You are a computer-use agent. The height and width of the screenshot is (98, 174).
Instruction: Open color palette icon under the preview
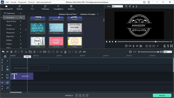(126, 46)
